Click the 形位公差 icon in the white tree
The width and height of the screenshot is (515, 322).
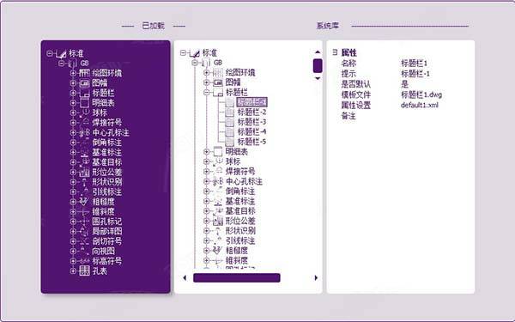pos(218,221)
